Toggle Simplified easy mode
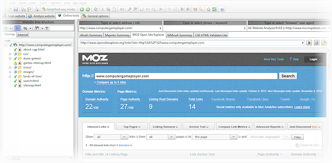Viewport: 332px width, 163px height. click(x=58, y=9)
